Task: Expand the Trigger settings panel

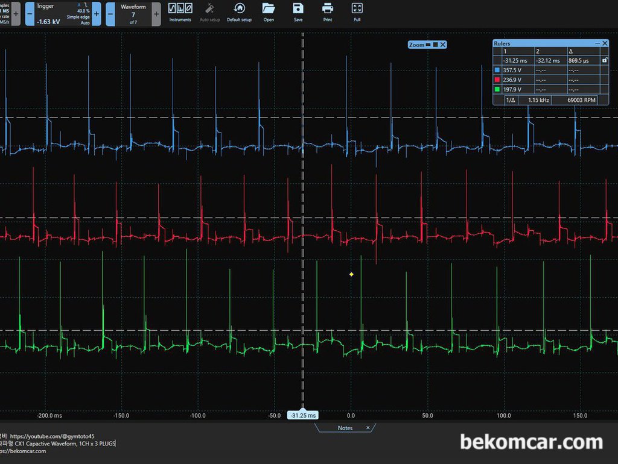Action: [96, 13]
